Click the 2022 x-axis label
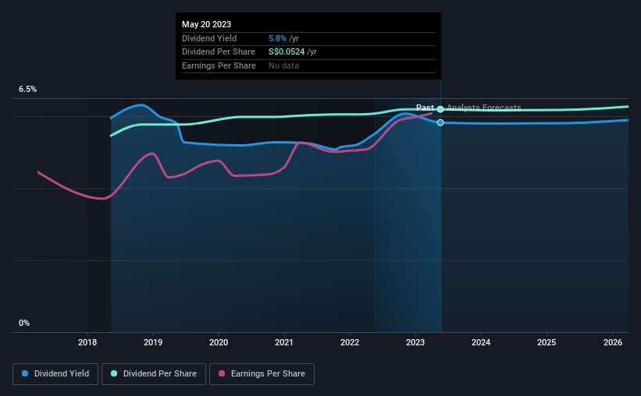The height and width of the screenshot is (396, 641). coord(350,342)
